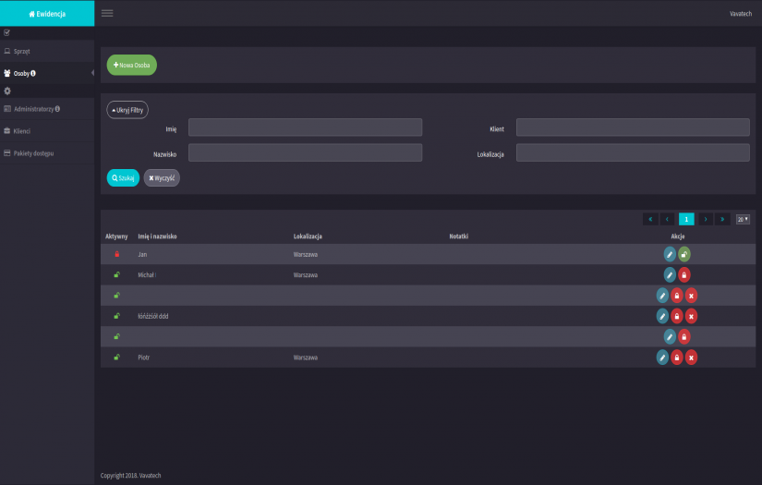Jump to the first page of results
The image size is (762, 485).
tap(650, 219)
